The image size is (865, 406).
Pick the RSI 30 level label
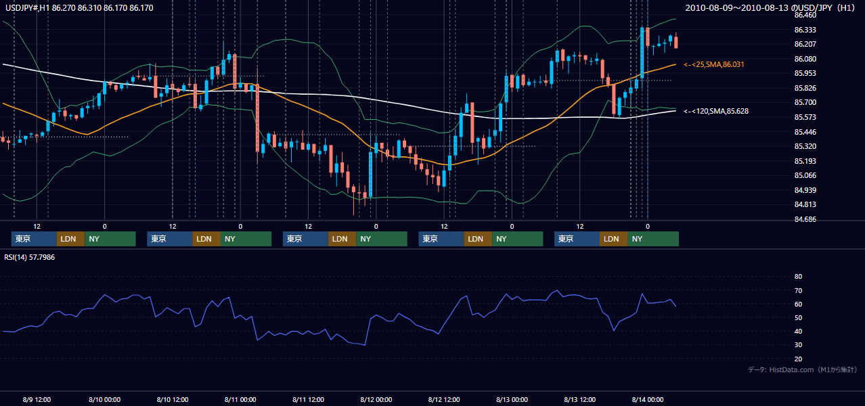[x=798, y=345]
